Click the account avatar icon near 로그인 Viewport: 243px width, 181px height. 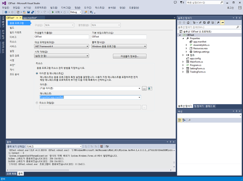point(240,8)
